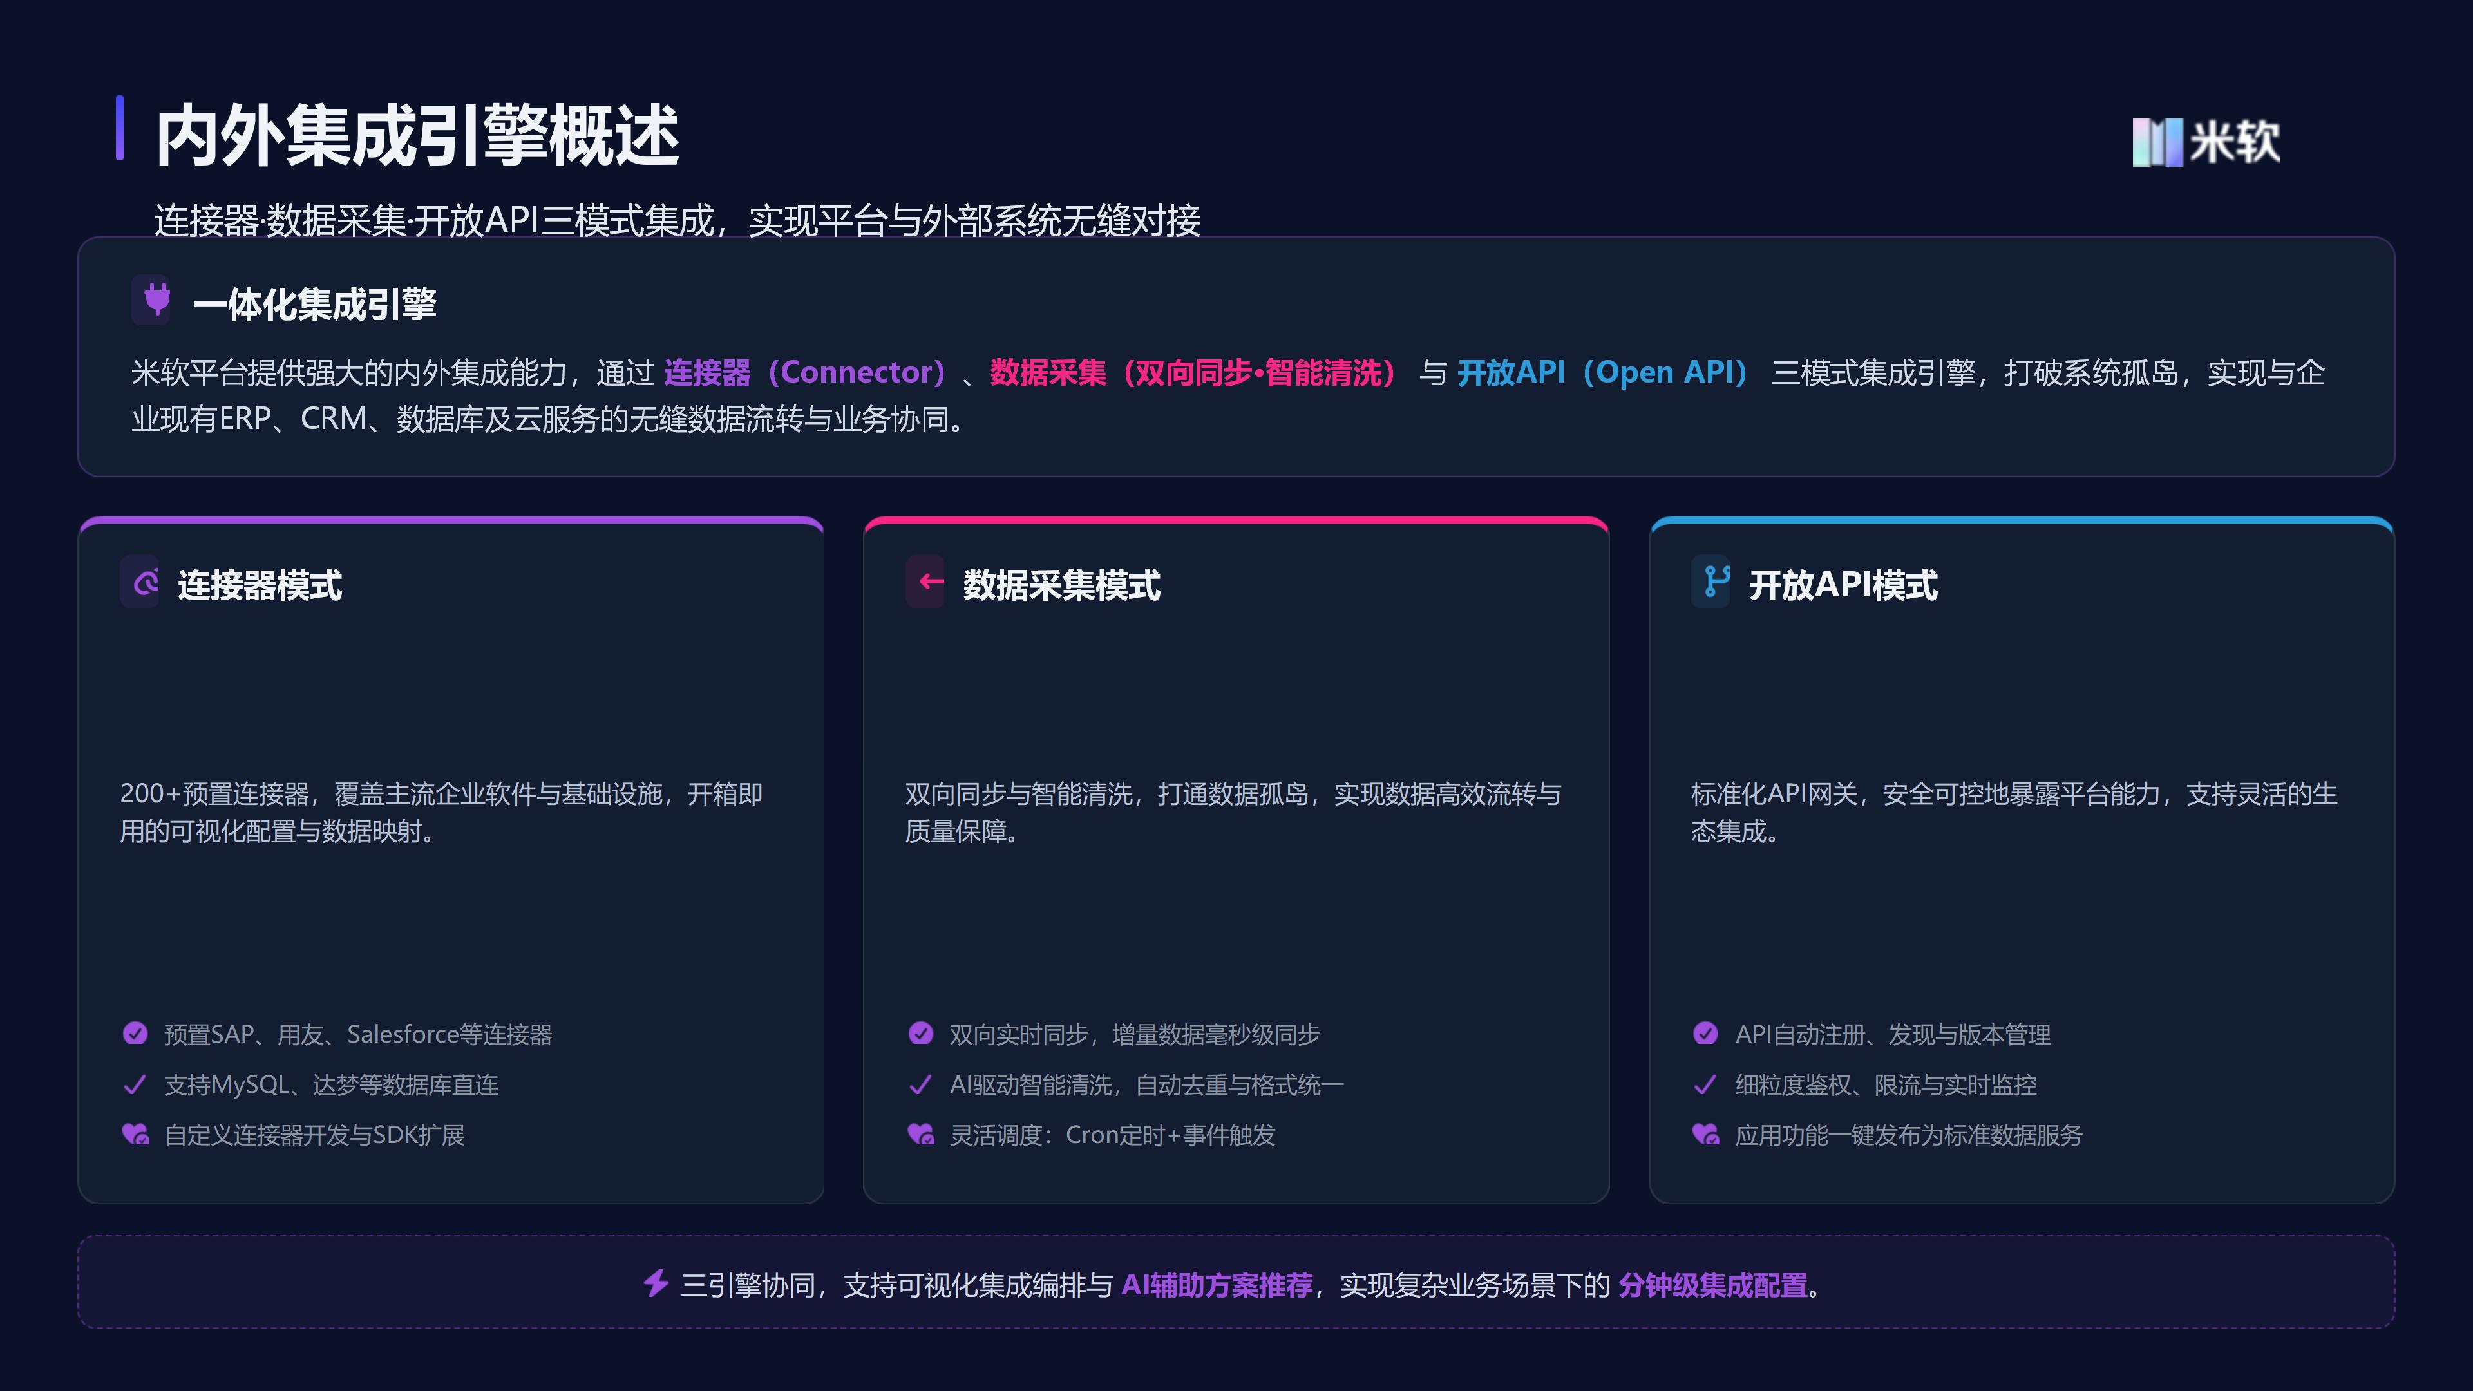The image size is (2473, 1391).
Task: Click the check badge beside 预置SAP、用友、Salesforce等连接器
Action: pos(135,1033)
